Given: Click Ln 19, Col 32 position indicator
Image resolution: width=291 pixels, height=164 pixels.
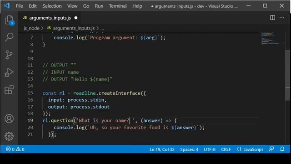Looking at the screenshot, I should pos(162,149).
